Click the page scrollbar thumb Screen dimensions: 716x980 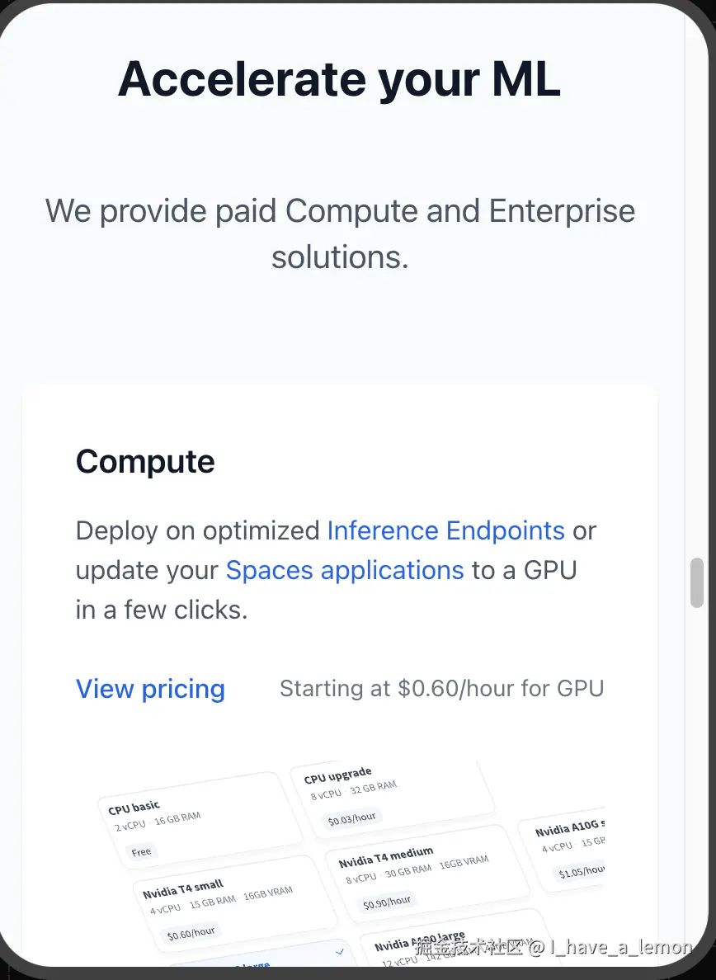click(x=697, y=582)
